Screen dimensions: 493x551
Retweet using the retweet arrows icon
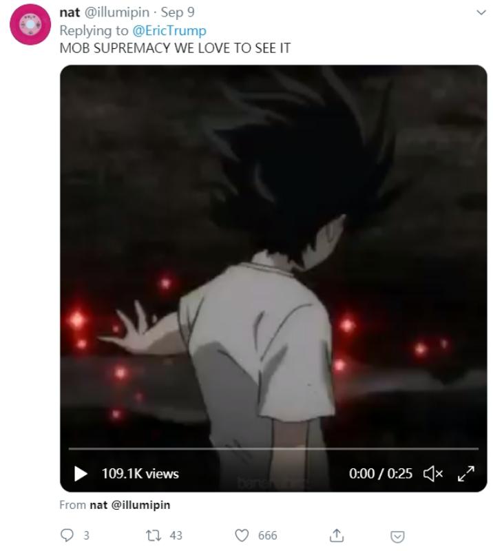click(x=154, y=535)
